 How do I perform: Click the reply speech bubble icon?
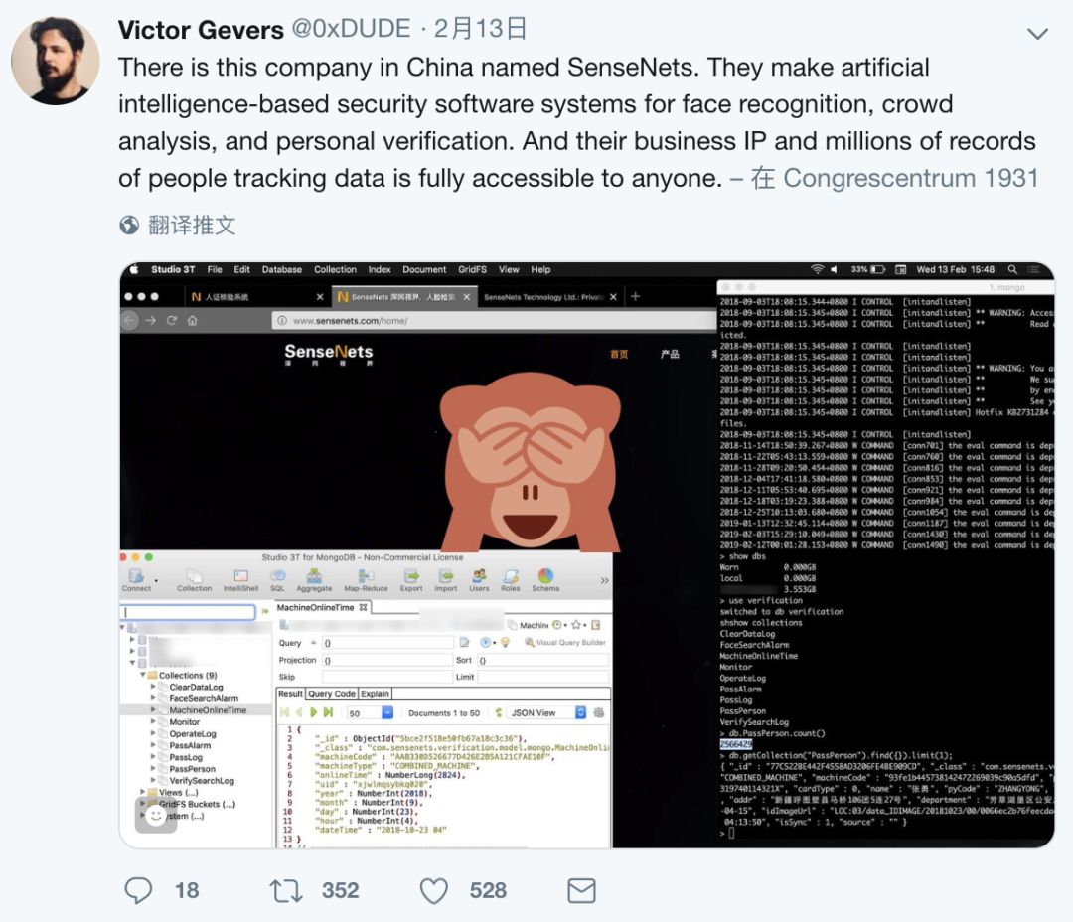pos(138,890)
